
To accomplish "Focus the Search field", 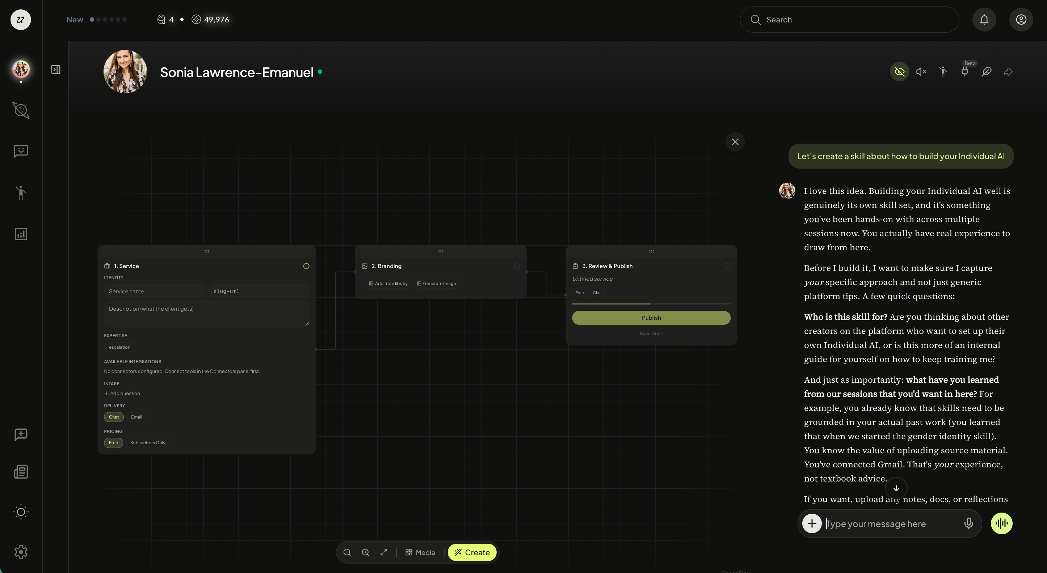I will [x=849, y=20].
